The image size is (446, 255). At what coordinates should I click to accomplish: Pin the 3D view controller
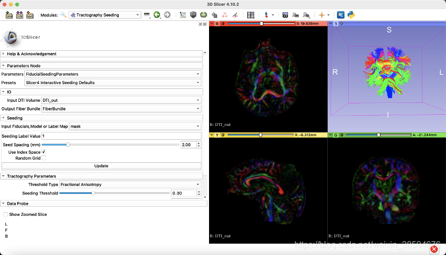point(330,24)
